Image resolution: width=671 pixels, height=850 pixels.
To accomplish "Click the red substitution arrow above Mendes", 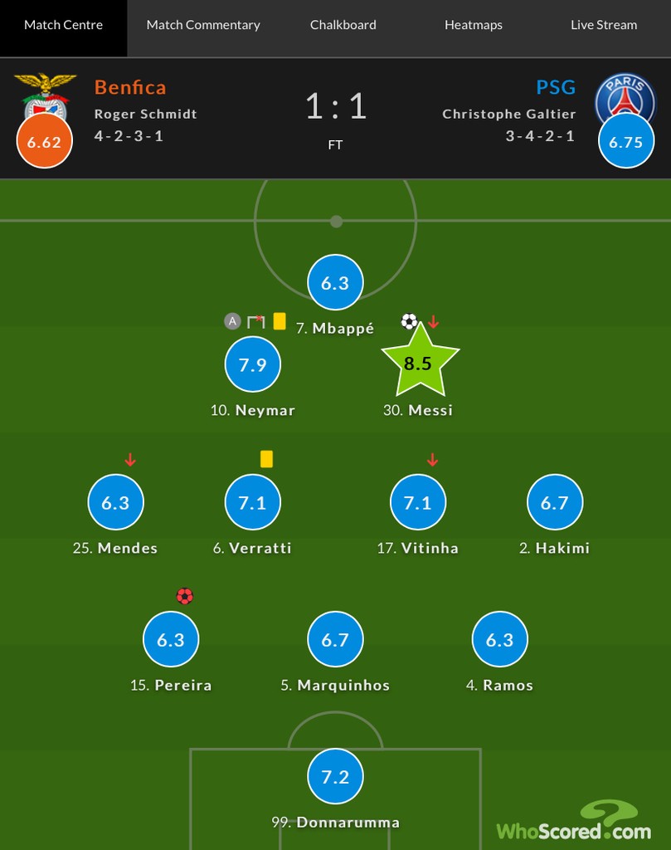I will [x=130, y=460].
